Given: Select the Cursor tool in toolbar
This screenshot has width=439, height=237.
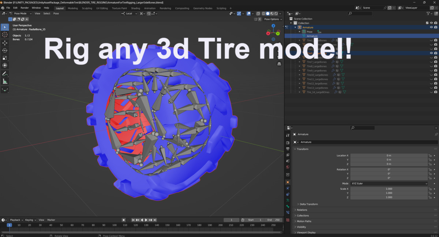Looking at the screenshot, I should click(x=5, y=34).
